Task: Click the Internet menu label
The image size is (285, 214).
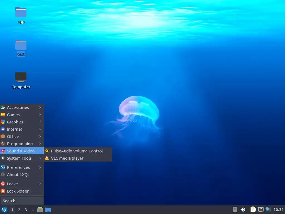Action: [14, 129]
